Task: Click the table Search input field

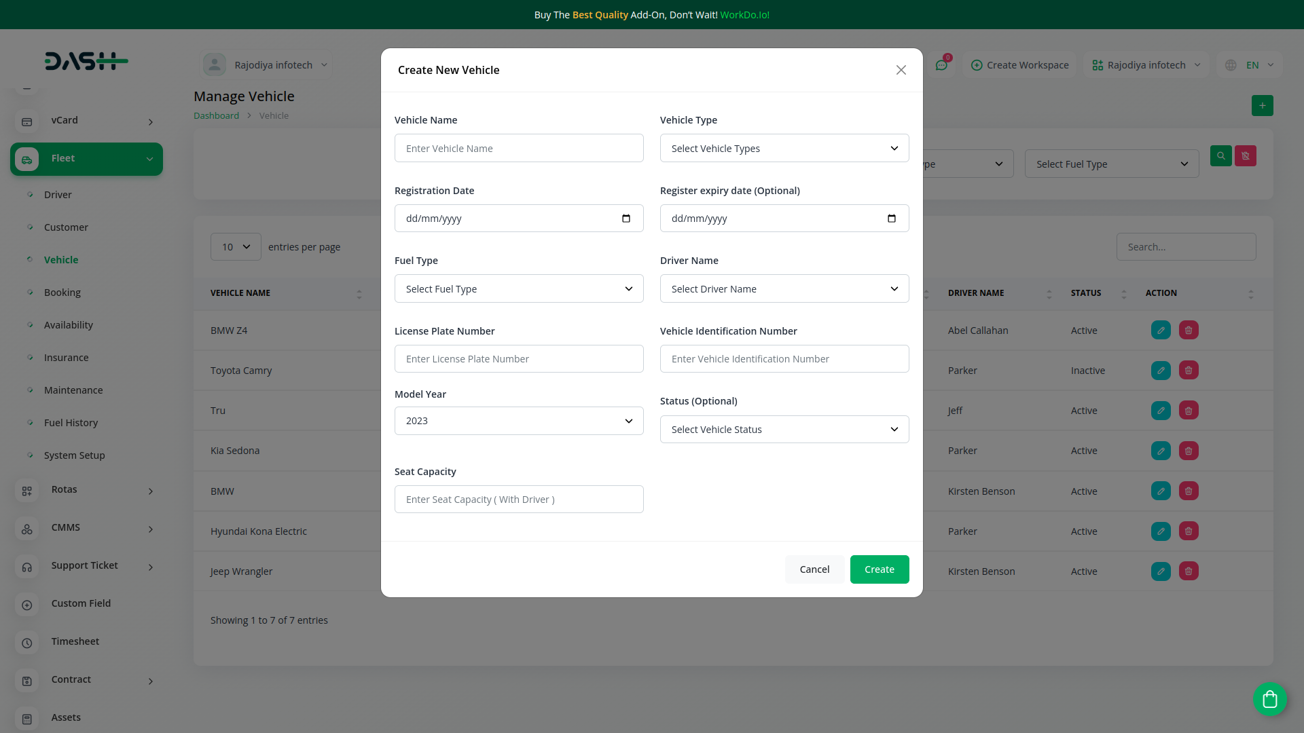Action: pyautogui.click(x=1186, y=246)
